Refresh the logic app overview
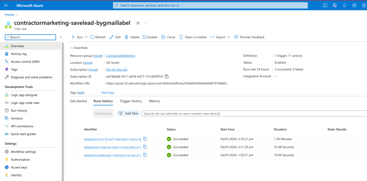Viewport: 367px width, 181px height. [98, 37]
